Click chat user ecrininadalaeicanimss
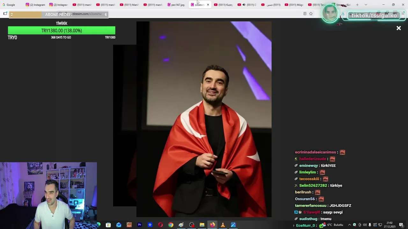Viewport: 408px width, 229px height. pos(316,152)
